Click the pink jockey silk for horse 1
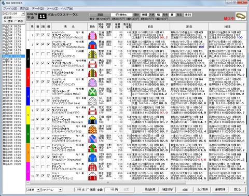This screenshot has height=196, width=249. pyautogui.click(x=92, y=35)
